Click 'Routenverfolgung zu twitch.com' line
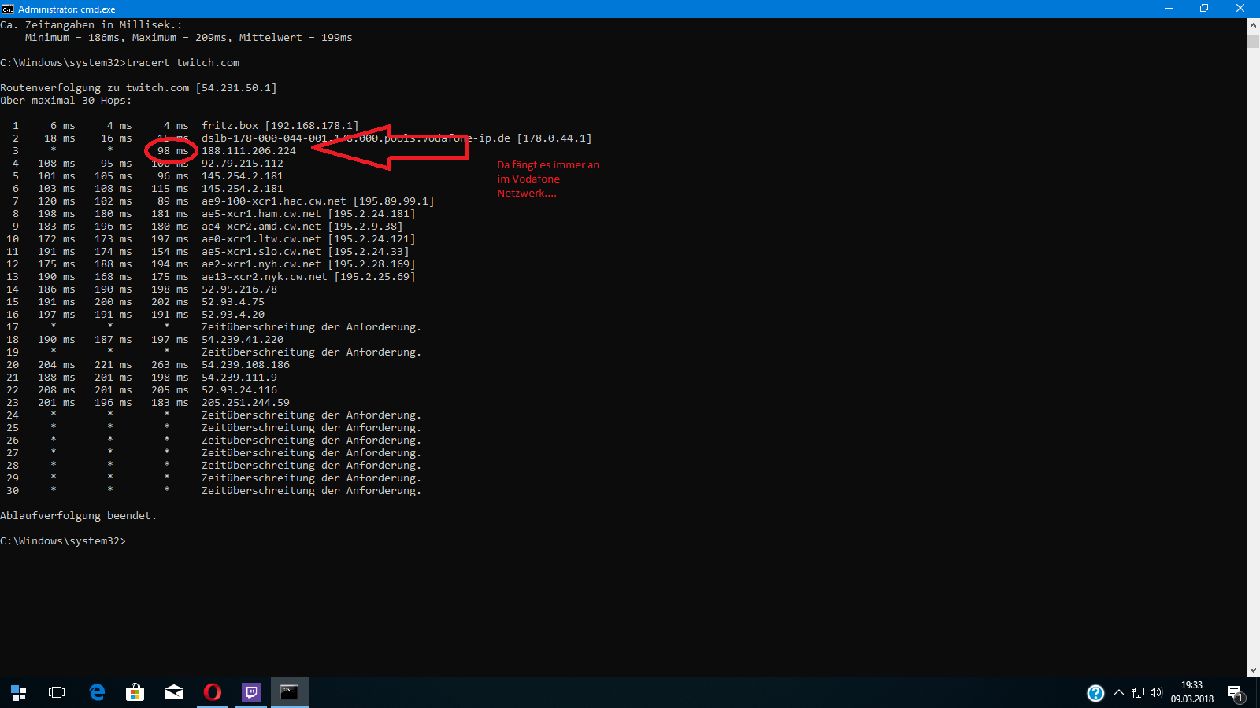 coord(139,88)
